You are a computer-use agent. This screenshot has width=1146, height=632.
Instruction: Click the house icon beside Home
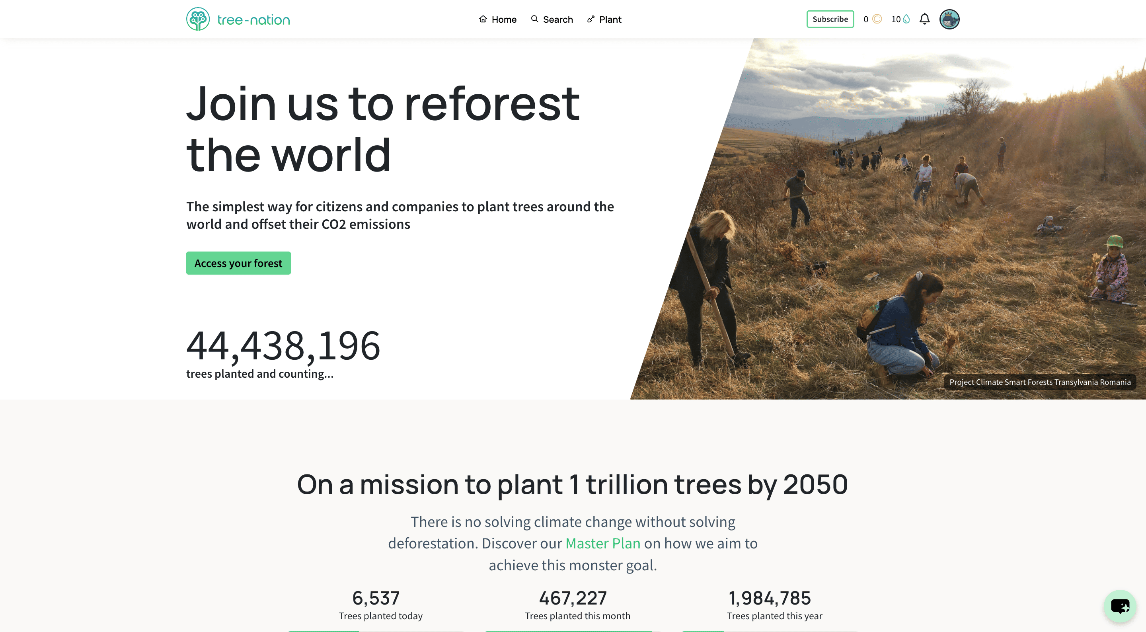[x=483, y=19]
